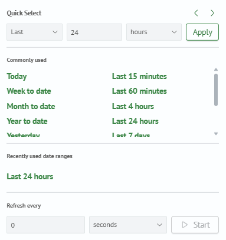Pick Last 24 hours from recently used ranges

coord(30,176)
